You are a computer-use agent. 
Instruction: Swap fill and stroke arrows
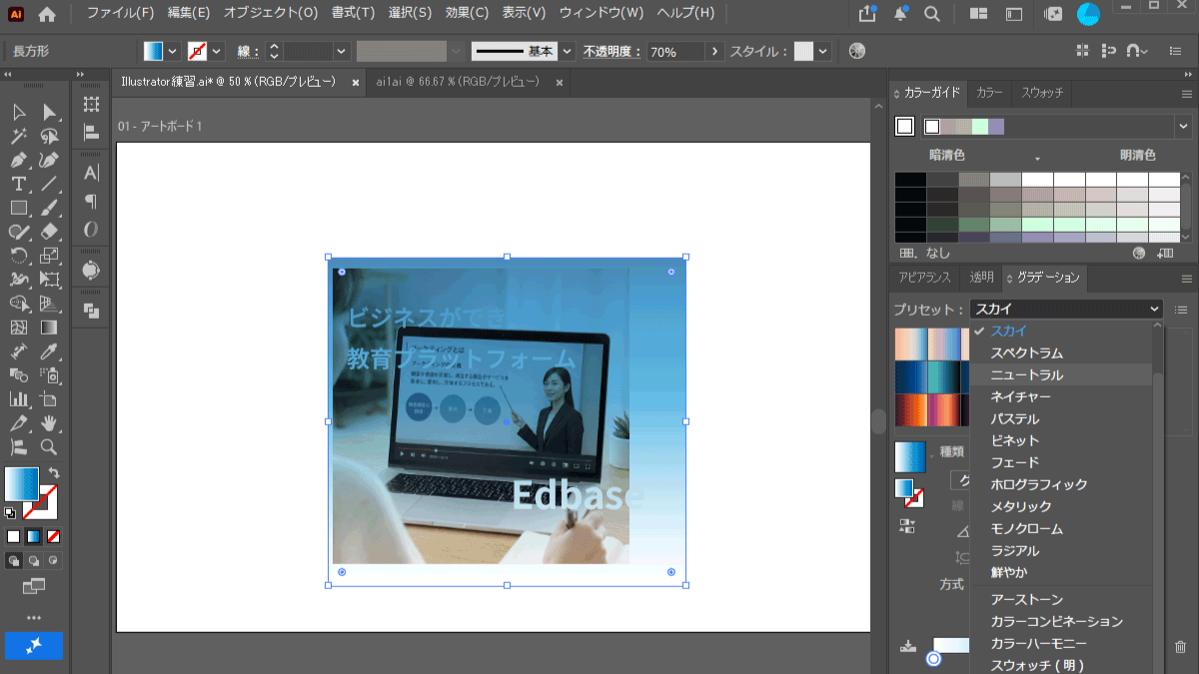[x=54, y=472]
